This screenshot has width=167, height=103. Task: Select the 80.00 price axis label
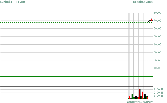[x=157, y=13]
